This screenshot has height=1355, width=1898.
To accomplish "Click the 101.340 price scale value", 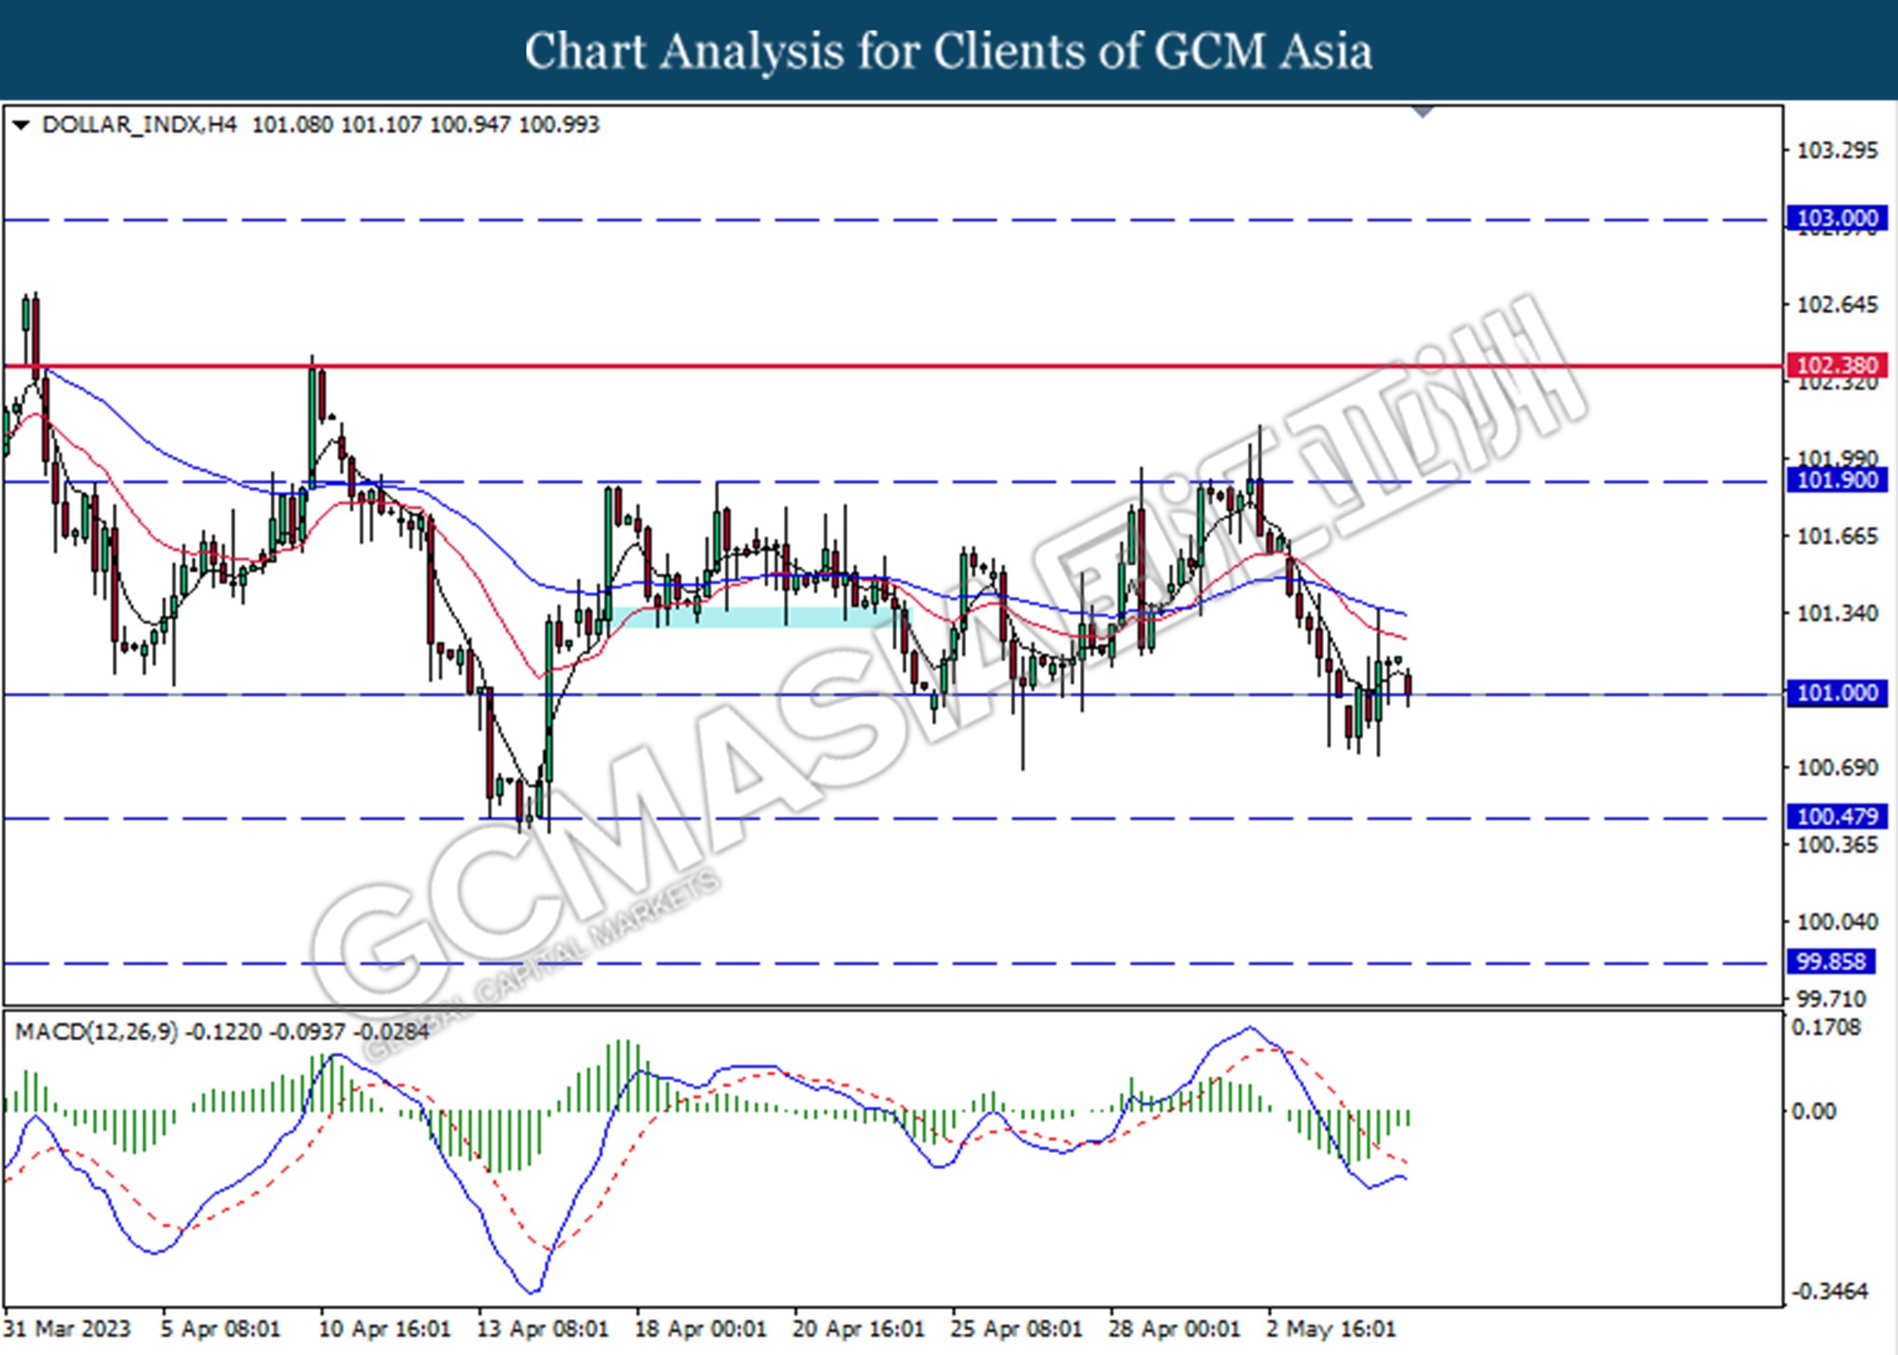I will pos(1837,613).
